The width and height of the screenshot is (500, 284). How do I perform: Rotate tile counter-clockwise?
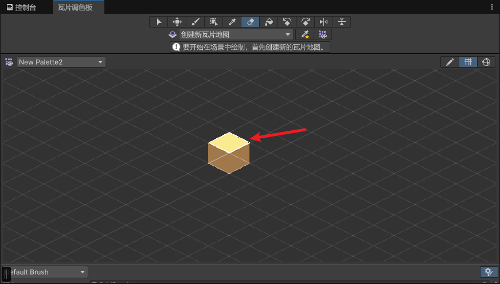click(x=287, y=22)
